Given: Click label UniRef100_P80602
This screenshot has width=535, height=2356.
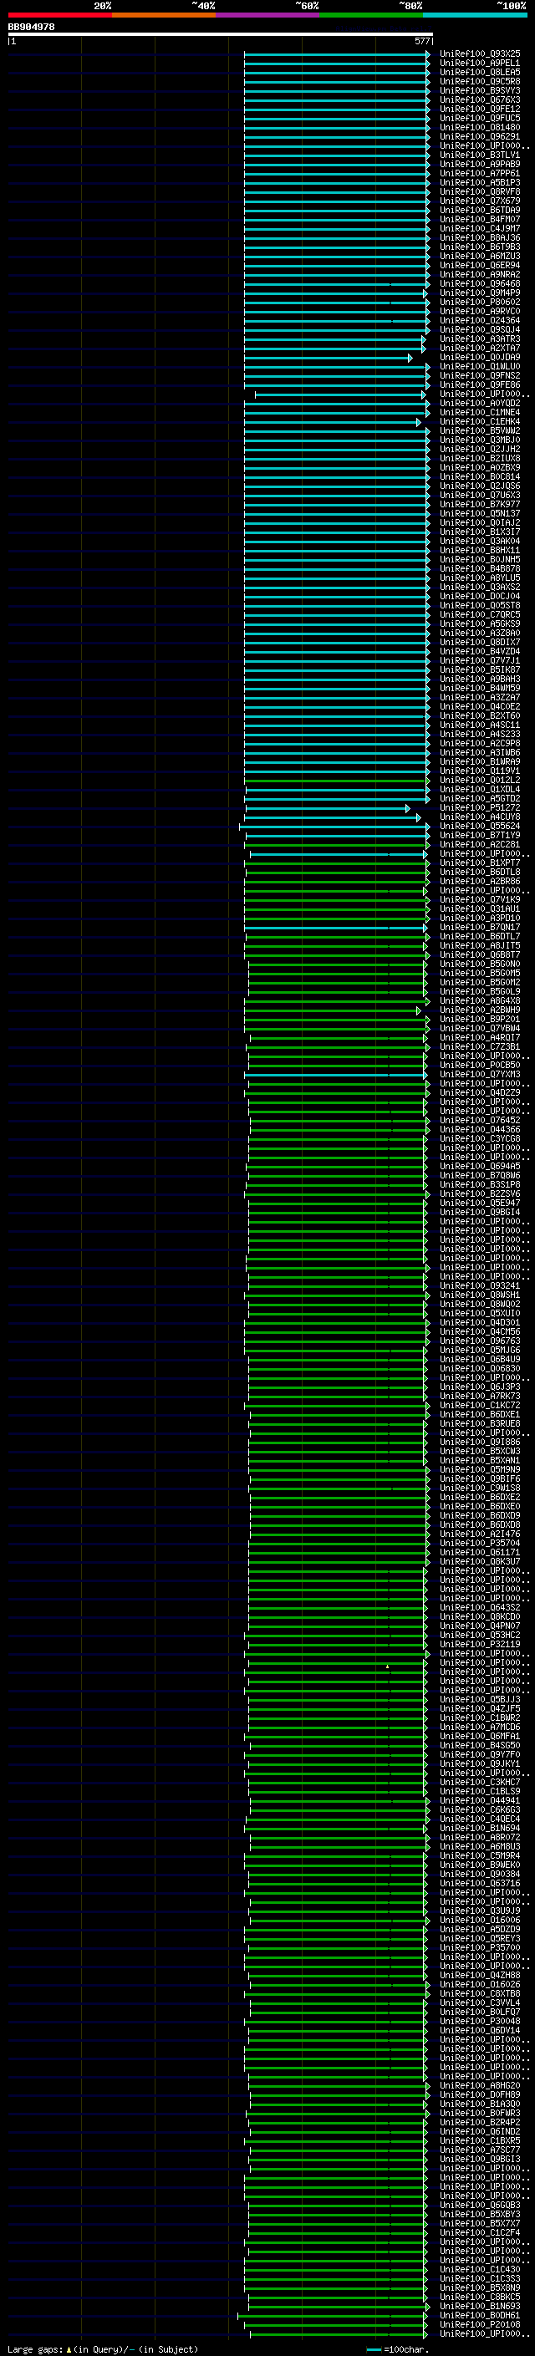Looking at the screenshot, I should pyautogui.click(x=480, y=302).
